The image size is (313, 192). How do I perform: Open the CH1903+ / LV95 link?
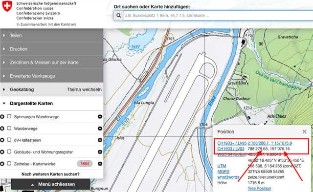coord(232,143)
